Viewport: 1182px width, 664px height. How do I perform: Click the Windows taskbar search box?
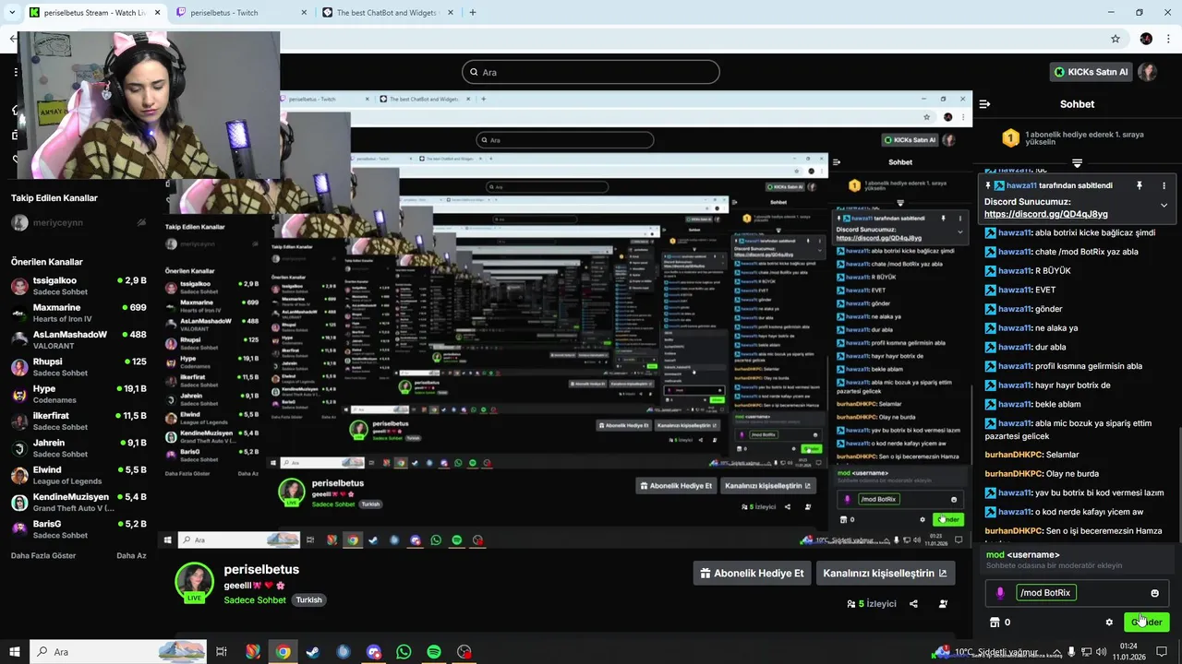(x=120, y=652)
